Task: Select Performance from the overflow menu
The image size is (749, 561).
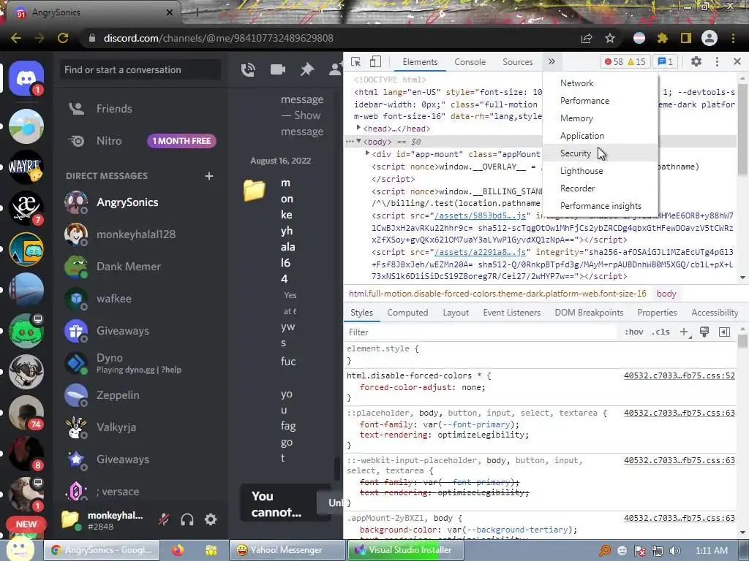Action: coord(601,101)
